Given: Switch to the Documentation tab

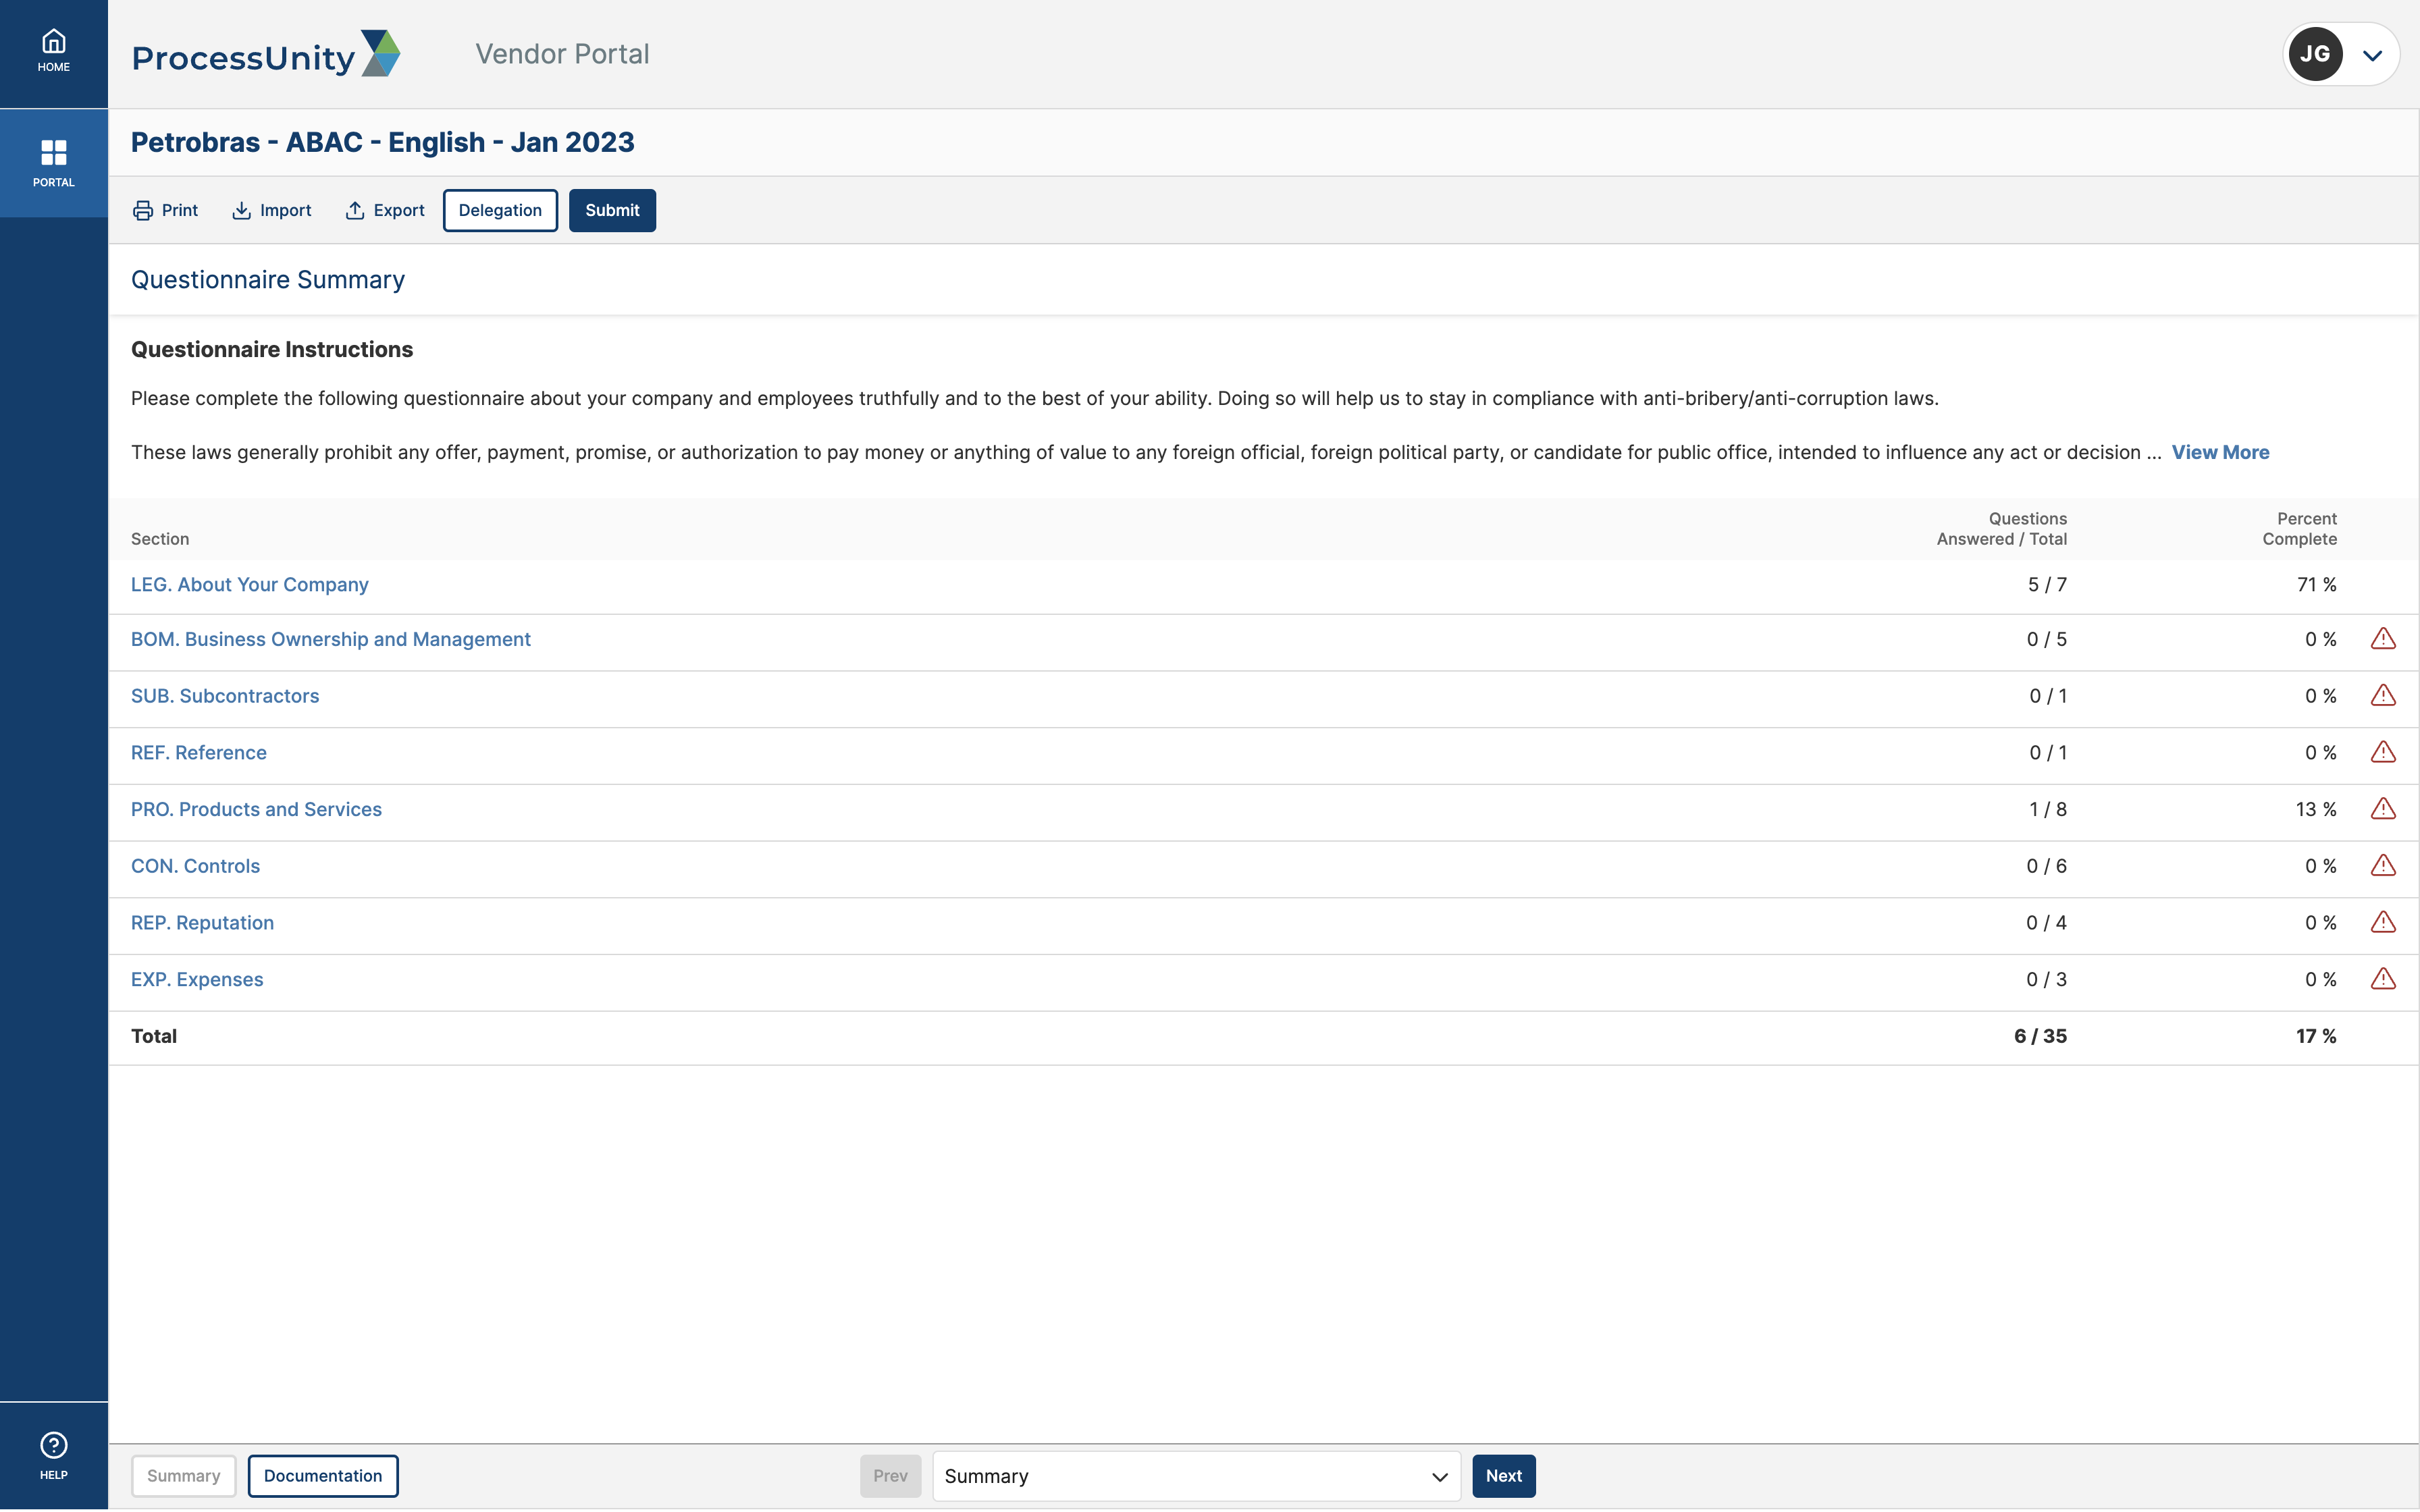Looking at the screenshot, I should coord(323,1476).
